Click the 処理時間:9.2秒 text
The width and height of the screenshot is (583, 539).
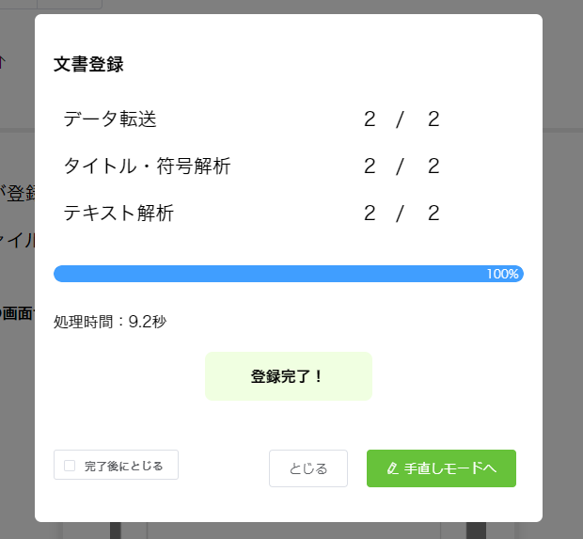[110, 322]
